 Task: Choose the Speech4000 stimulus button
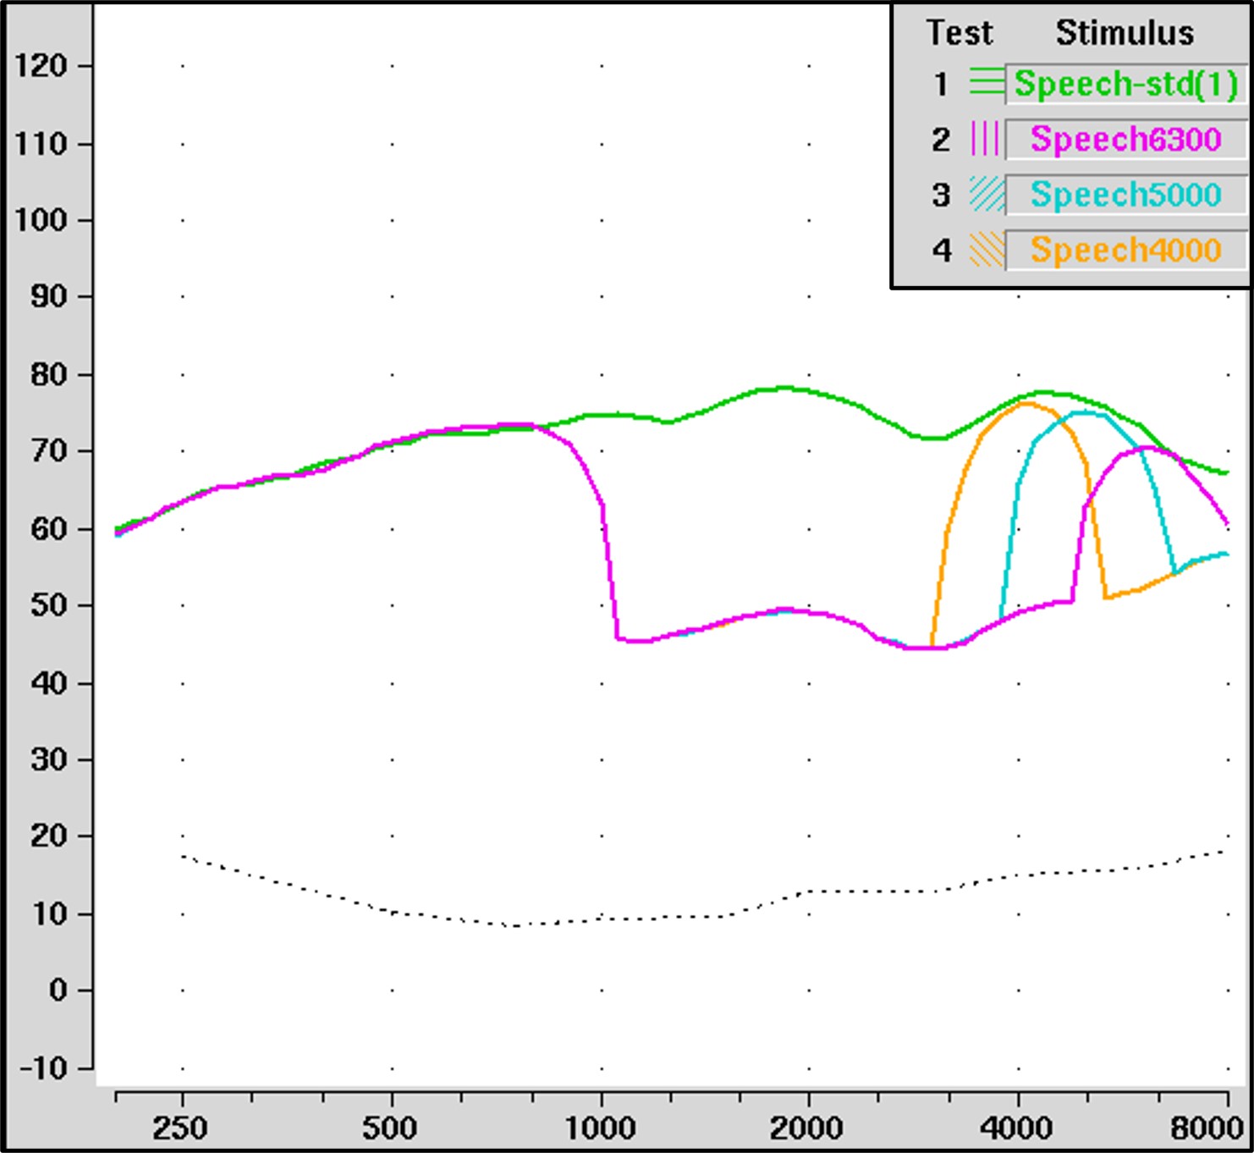[x=1126, y=251]
